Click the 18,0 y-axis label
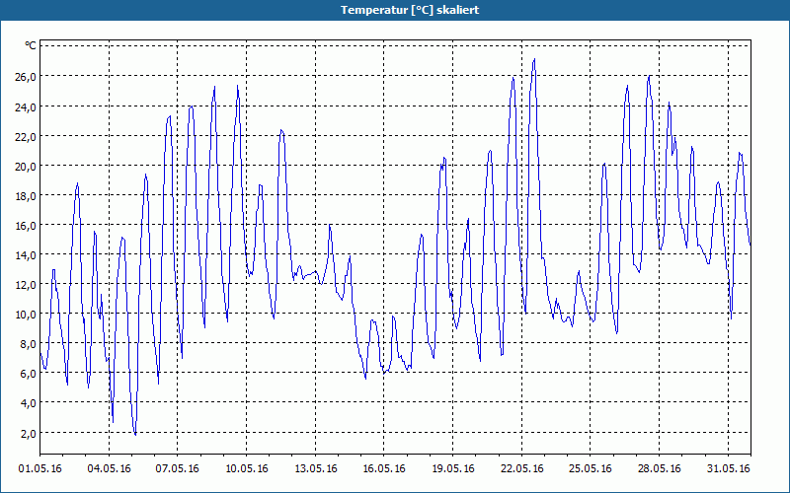 (x=26, y=195)
